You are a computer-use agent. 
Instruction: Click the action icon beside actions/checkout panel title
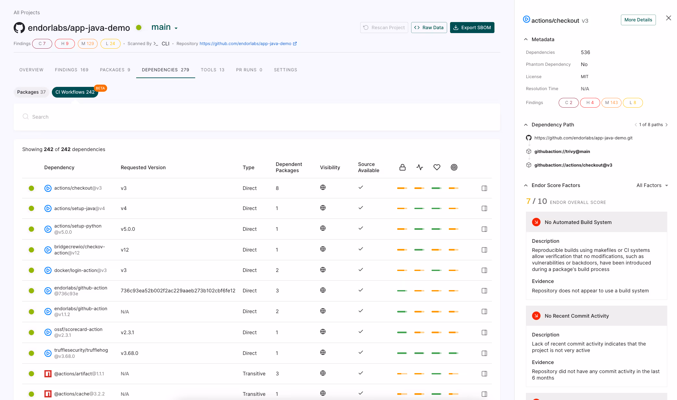(x=527, y=19)
